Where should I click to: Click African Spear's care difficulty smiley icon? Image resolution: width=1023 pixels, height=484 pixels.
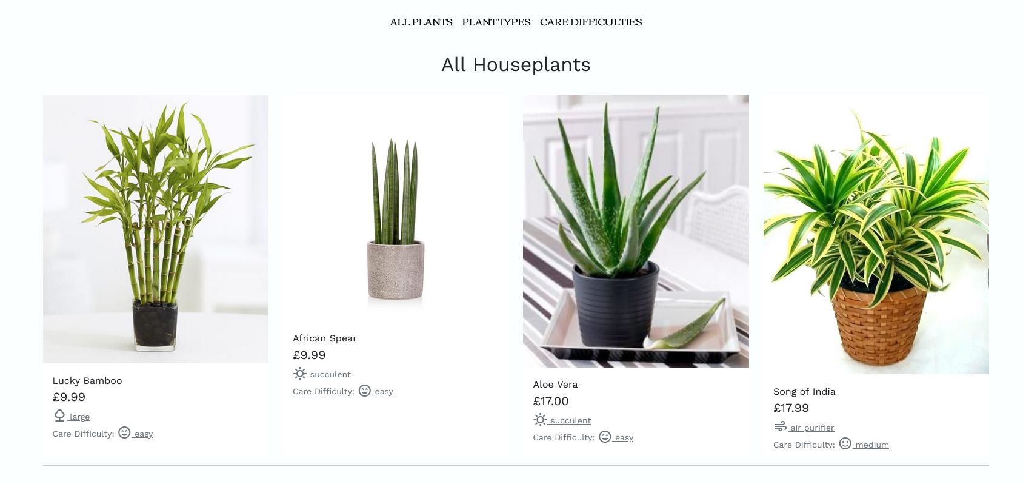point(364,391)
